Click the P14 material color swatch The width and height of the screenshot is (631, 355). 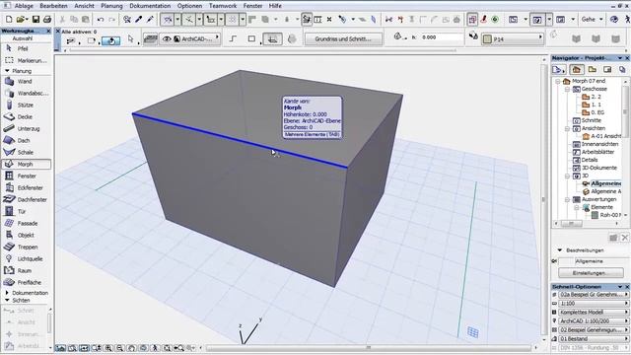click(x=487, y=39)
